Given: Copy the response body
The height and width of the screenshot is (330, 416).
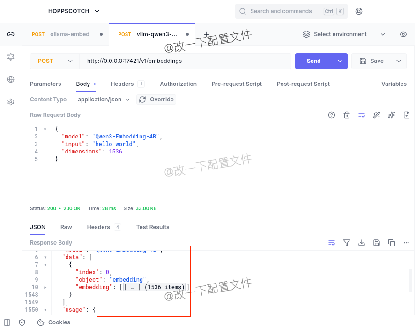Looking at the screenshot, I should (392, 243).
